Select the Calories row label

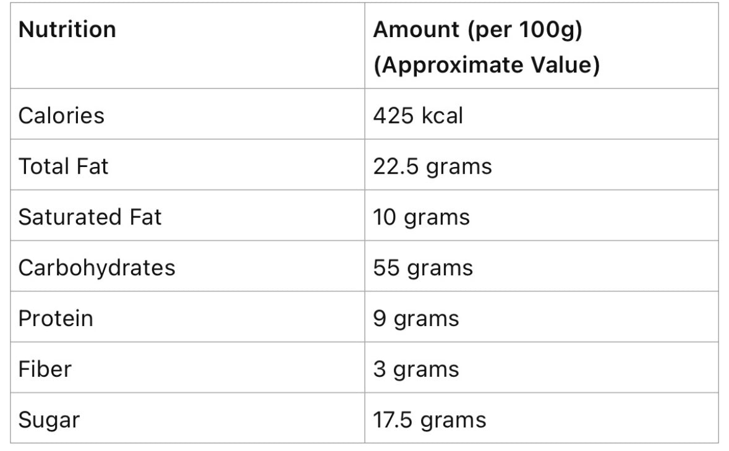click(61, 116)
